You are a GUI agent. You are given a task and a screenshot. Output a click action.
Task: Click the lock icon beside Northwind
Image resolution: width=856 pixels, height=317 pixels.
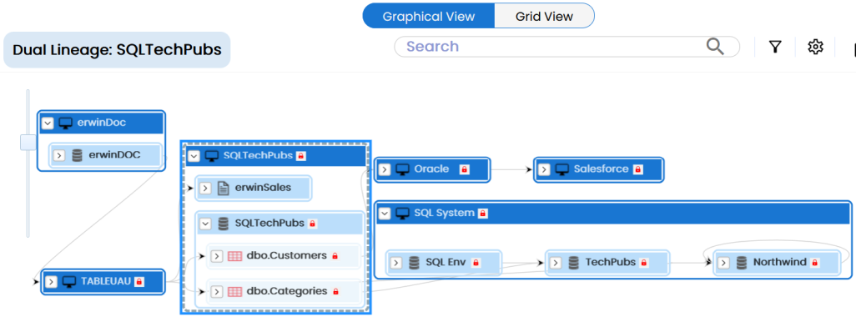tap(815, 263)
